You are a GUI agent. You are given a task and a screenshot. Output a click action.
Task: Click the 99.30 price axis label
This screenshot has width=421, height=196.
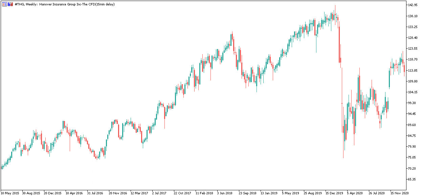(x=411, y=103)
